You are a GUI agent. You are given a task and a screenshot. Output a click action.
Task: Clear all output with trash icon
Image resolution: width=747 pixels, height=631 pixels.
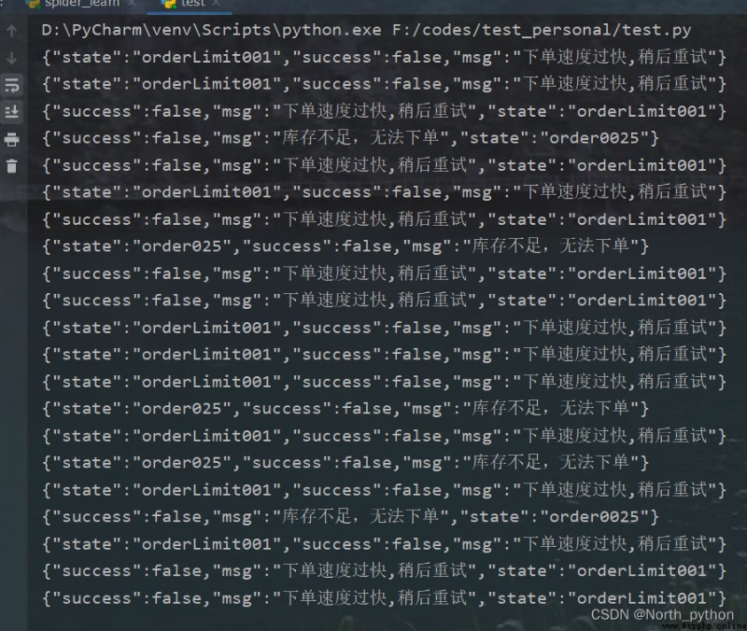12,166
